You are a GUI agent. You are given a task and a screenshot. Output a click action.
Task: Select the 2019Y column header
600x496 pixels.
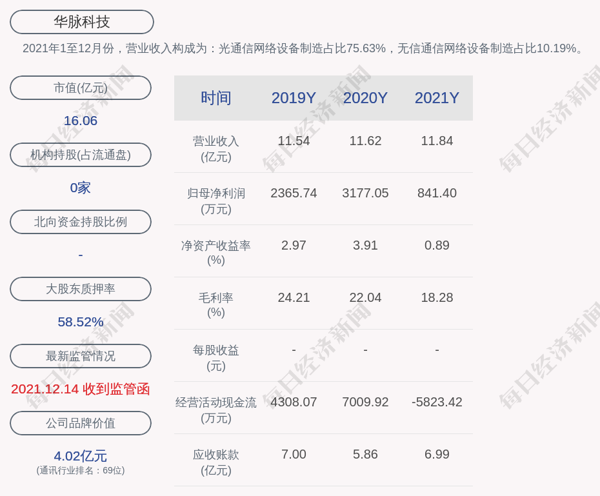pos(294,98)
